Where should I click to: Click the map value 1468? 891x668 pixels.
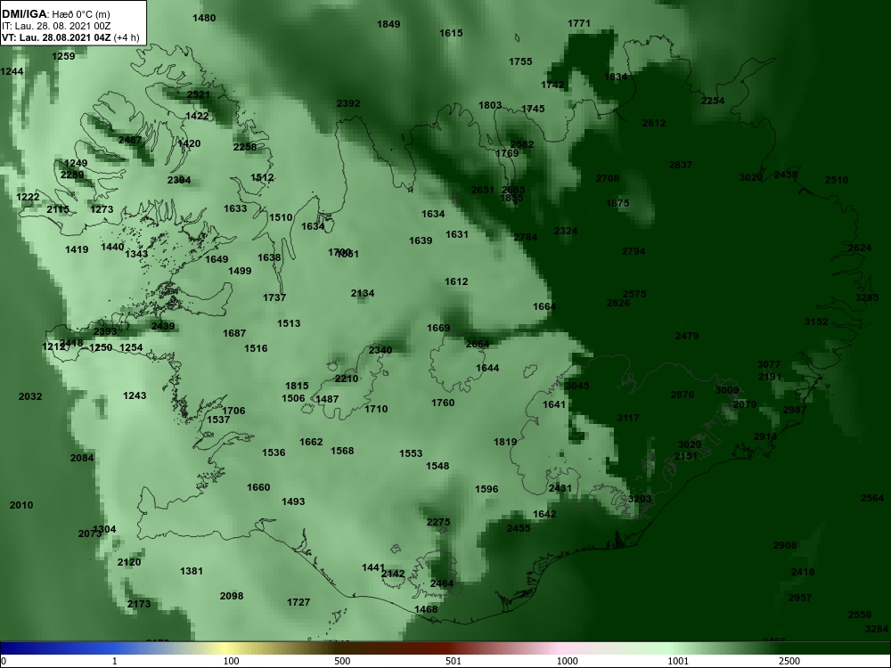pyautogui.click(x=426, y=609)
